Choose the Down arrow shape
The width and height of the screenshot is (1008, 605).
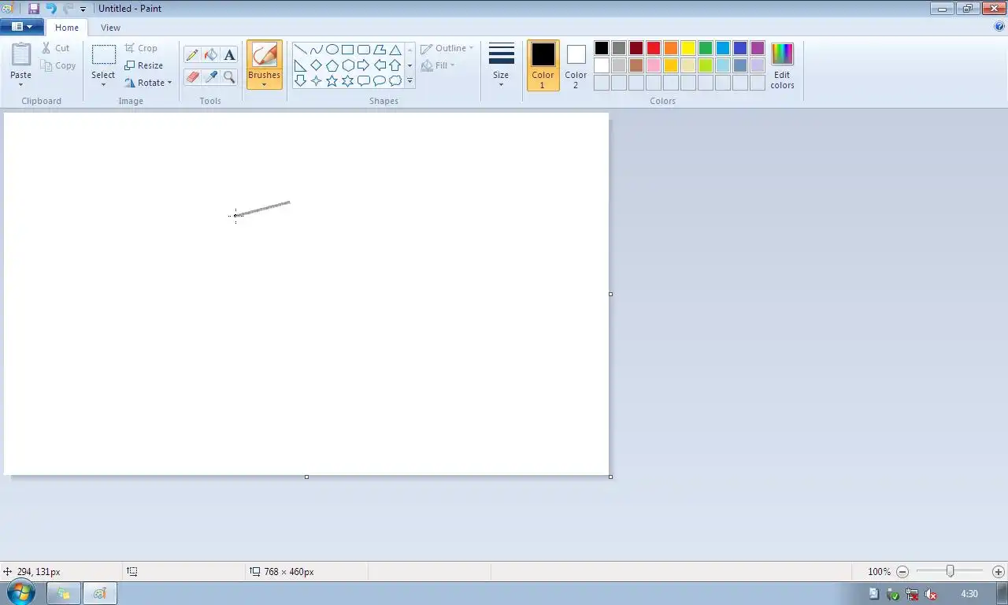[301, 80]
